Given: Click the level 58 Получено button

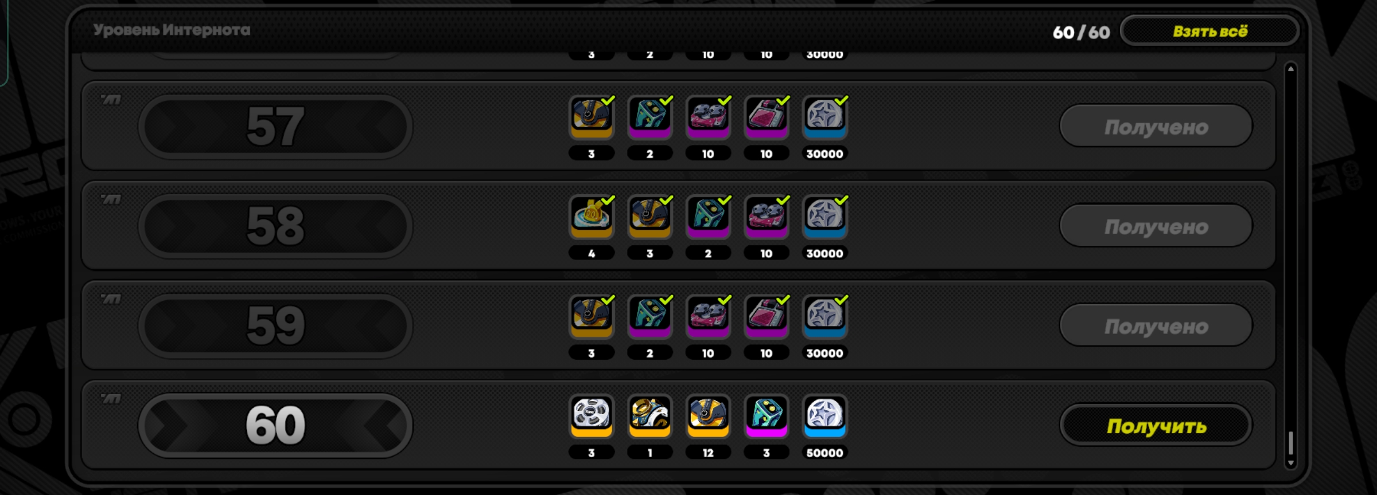Looking at the screenshot, I should tap(1156, 226).
